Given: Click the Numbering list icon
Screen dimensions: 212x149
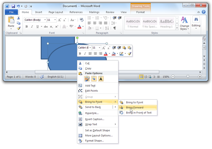Looking at the screenshot, I should click(x=97, y=18).
